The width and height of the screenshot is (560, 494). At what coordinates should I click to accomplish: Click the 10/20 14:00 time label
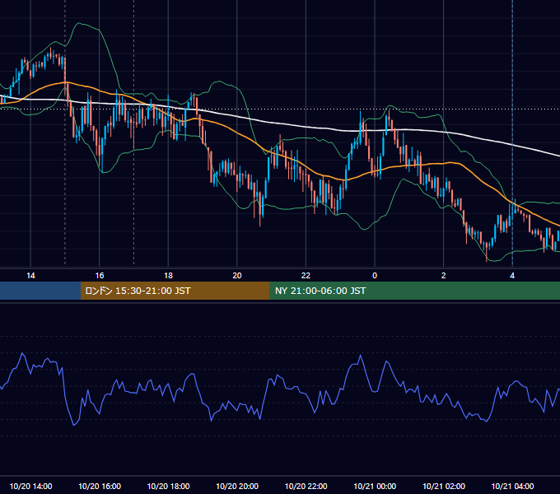pyautogui.click(x=30, y=486)
